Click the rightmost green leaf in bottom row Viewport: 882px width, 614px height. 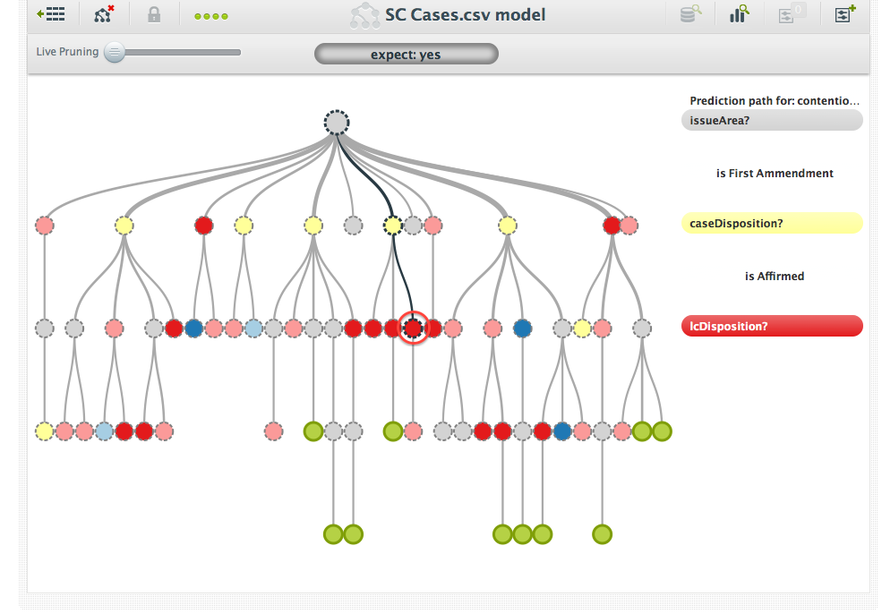click(603, 534)
